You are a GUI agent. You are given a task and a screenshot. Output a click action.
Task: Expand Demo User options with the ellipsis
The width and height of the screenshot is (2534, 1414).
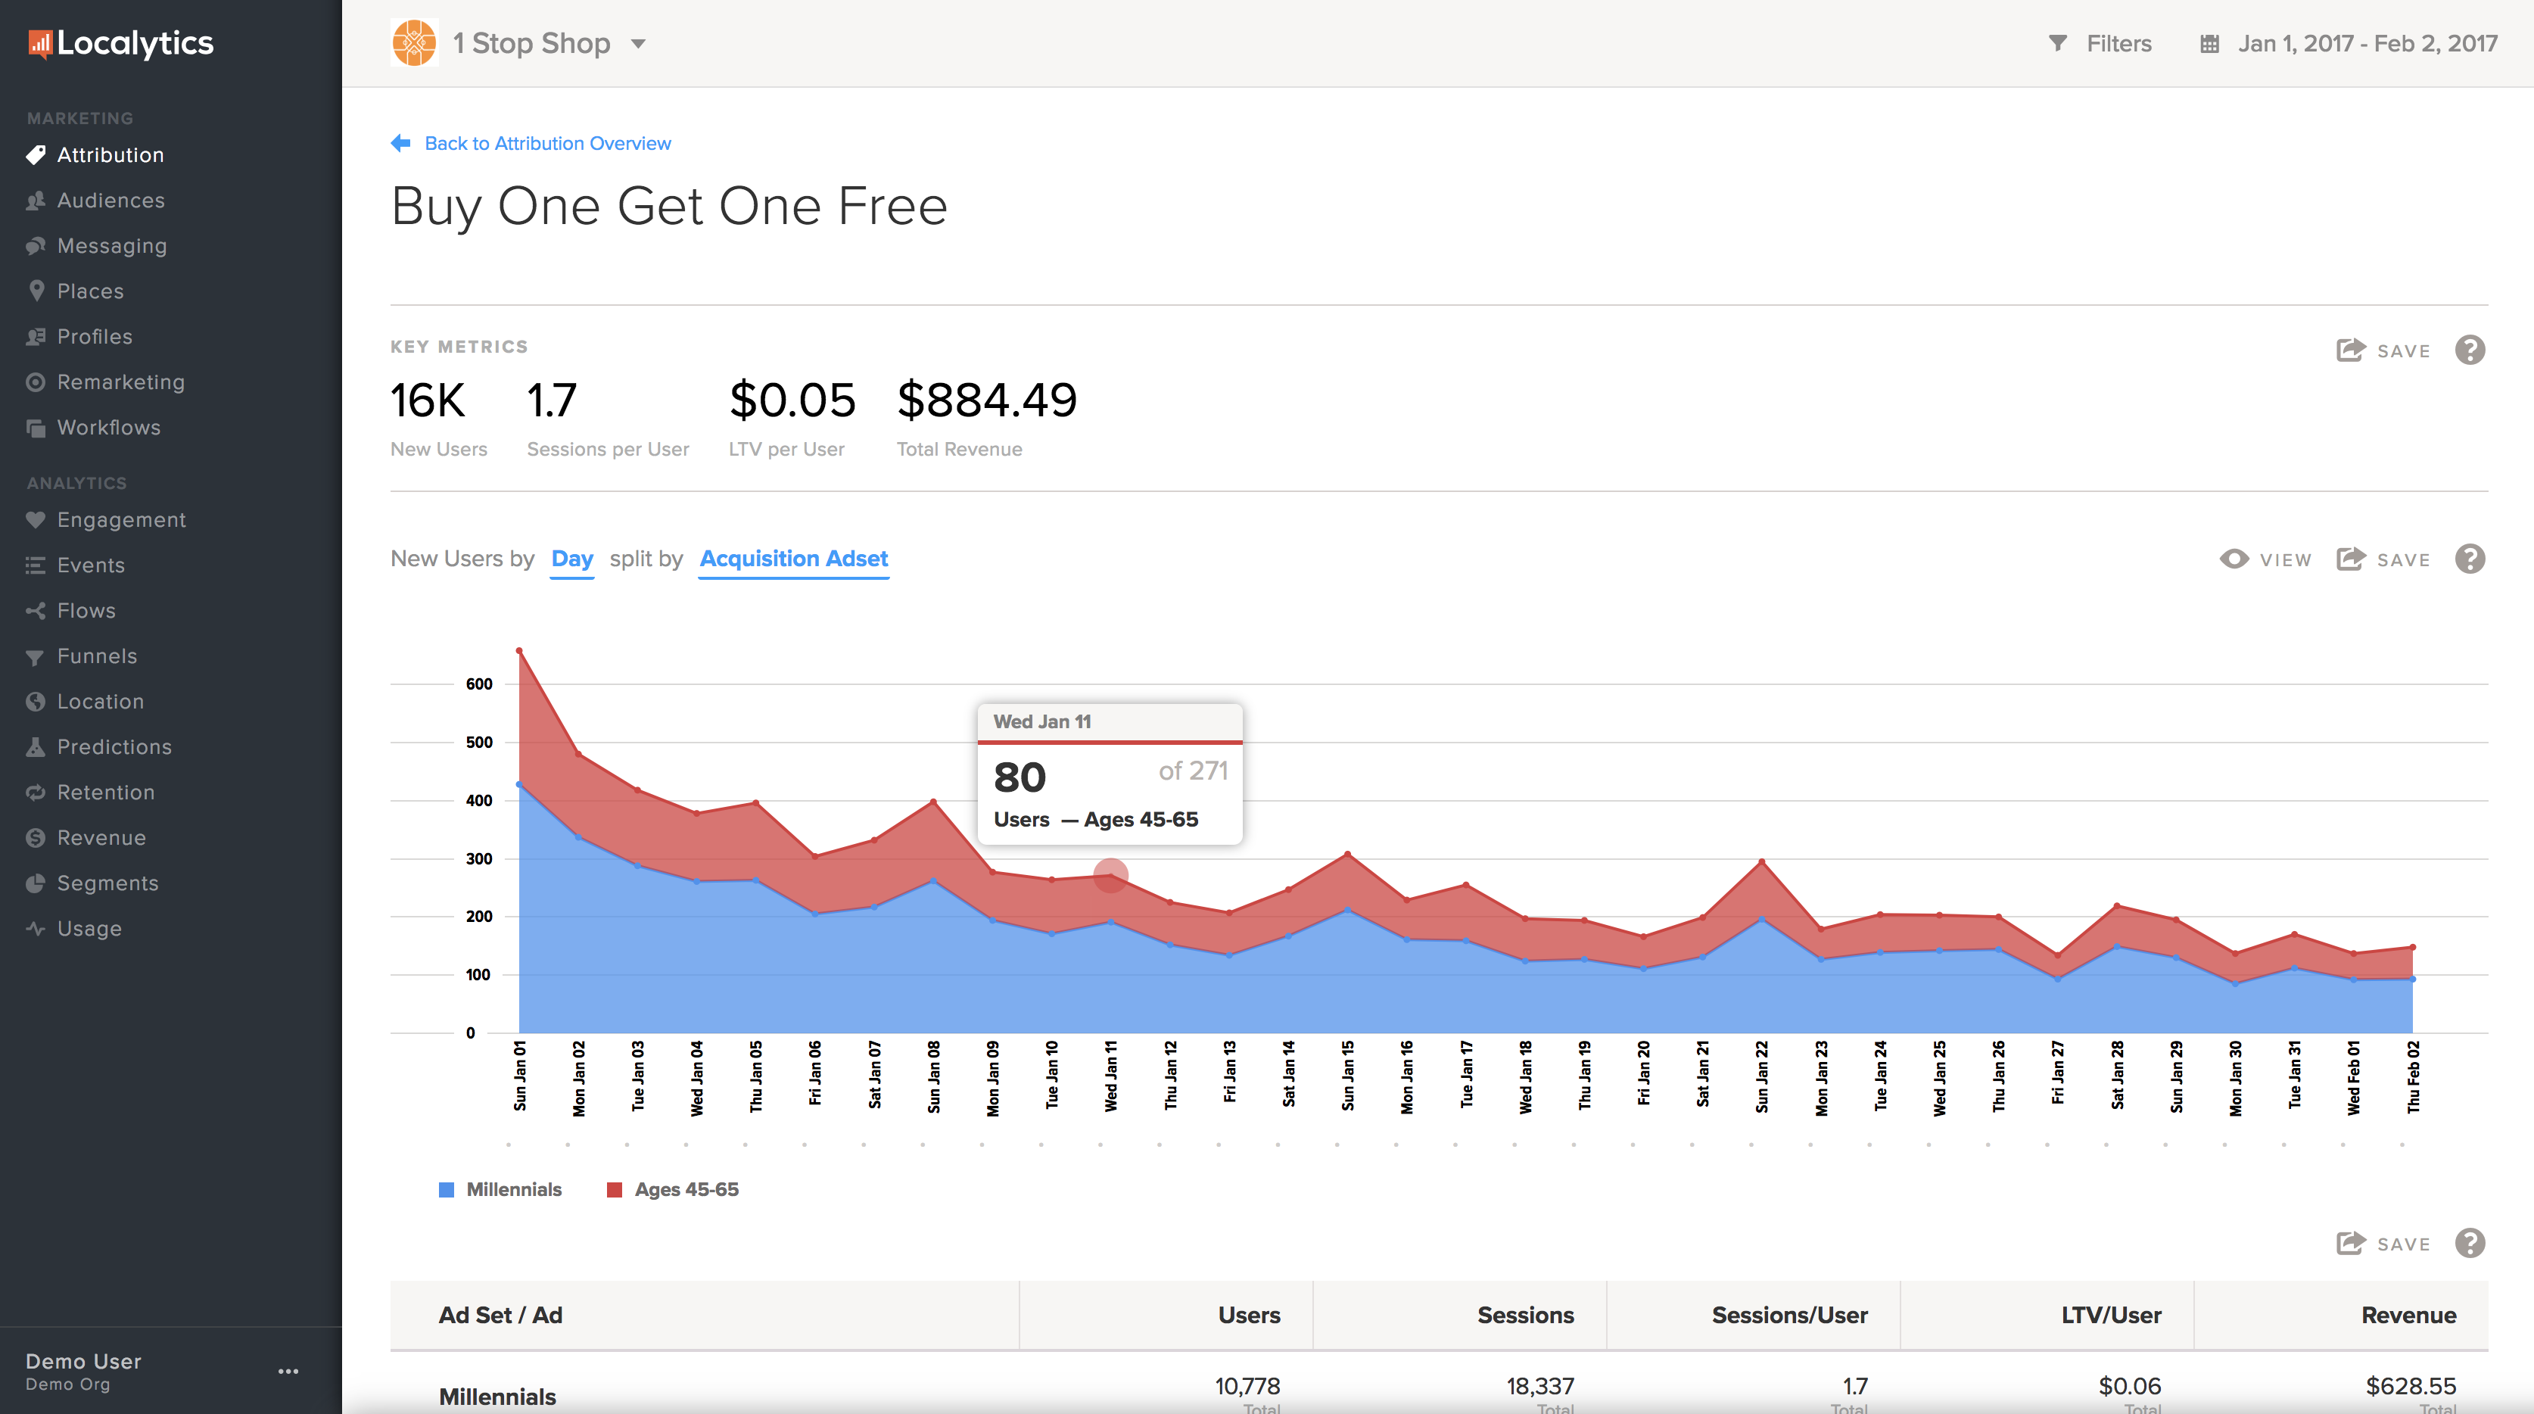tap(288, 1371)
